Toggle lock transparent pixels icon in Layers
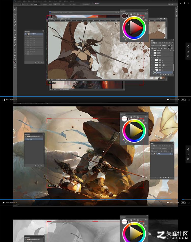 pos(155,48)
